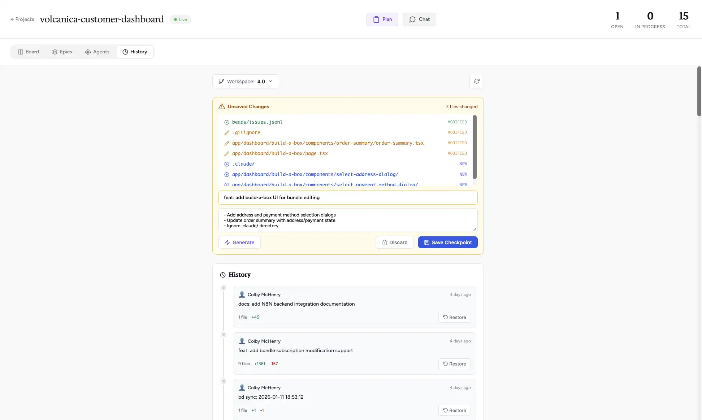Open the Agents tab
The width and height of the screenshot is (702, 420).
coord(97,52)
